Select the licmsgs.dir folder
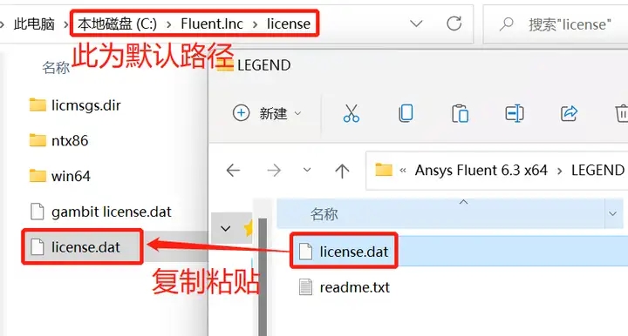The image size is (628, 336). click(x=85, y=105)
